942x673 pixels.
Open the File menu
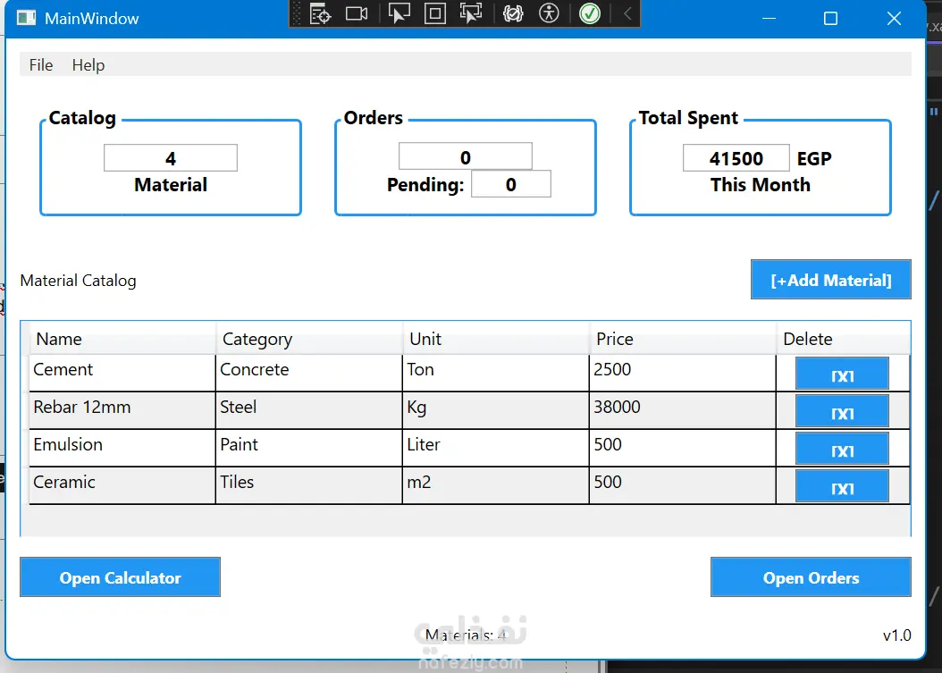pyautogui.click(x=41, y=65)
